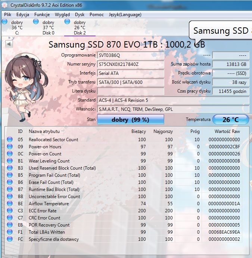The image size is (252, 258).
Task: Click the Bieżący column header
Action: click(139, 131)
